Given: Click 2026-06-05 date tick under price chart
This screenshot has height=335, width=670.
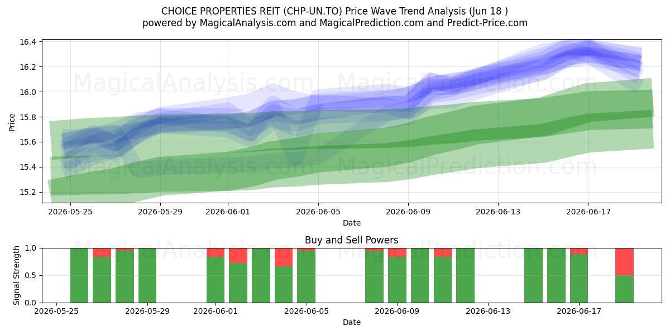Looking at the screenshot, I should tap(318, 212).
